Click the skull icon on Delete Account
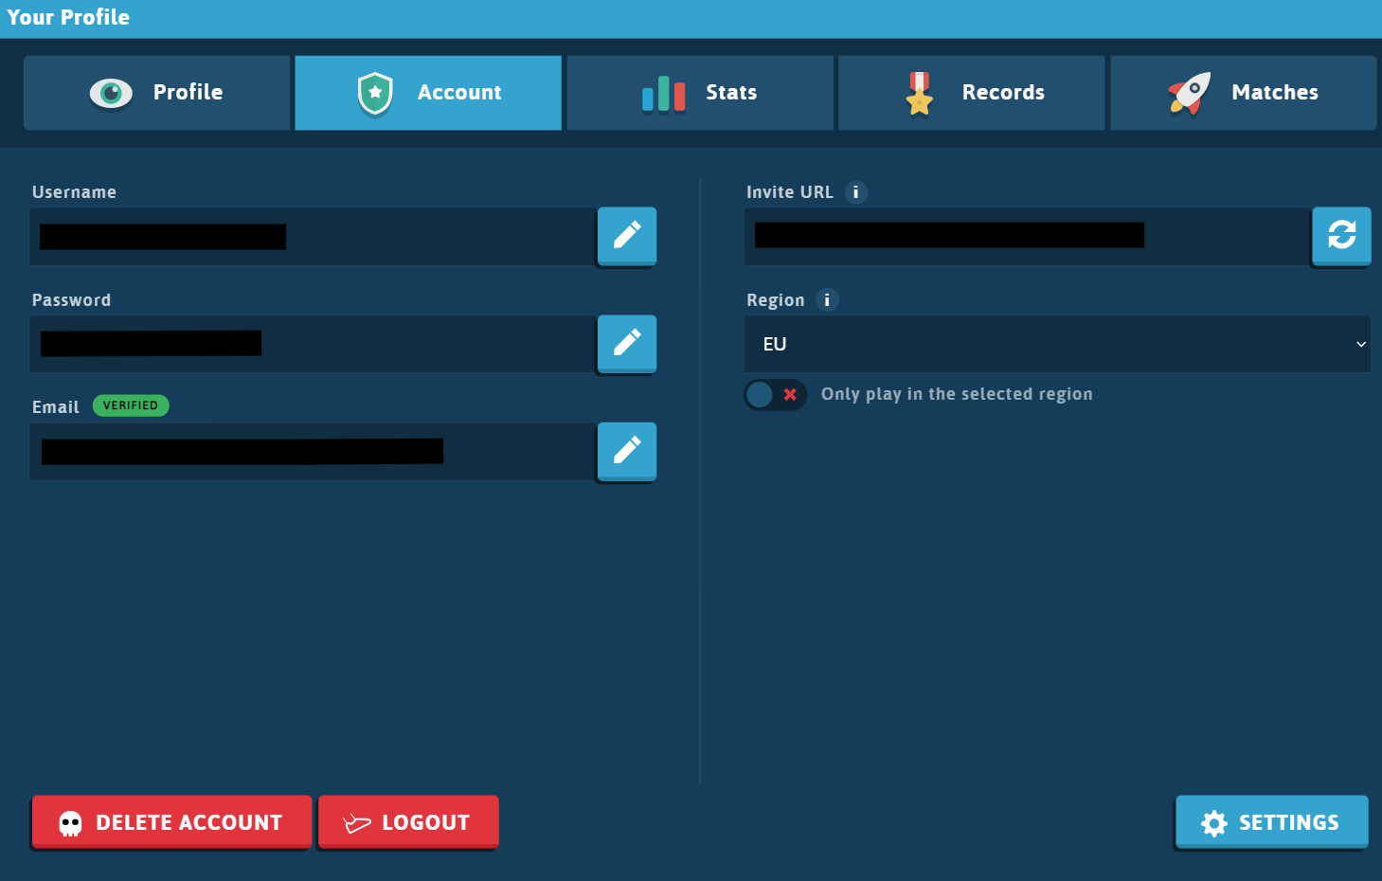The image size is (1382, 881). click(70, 823)
